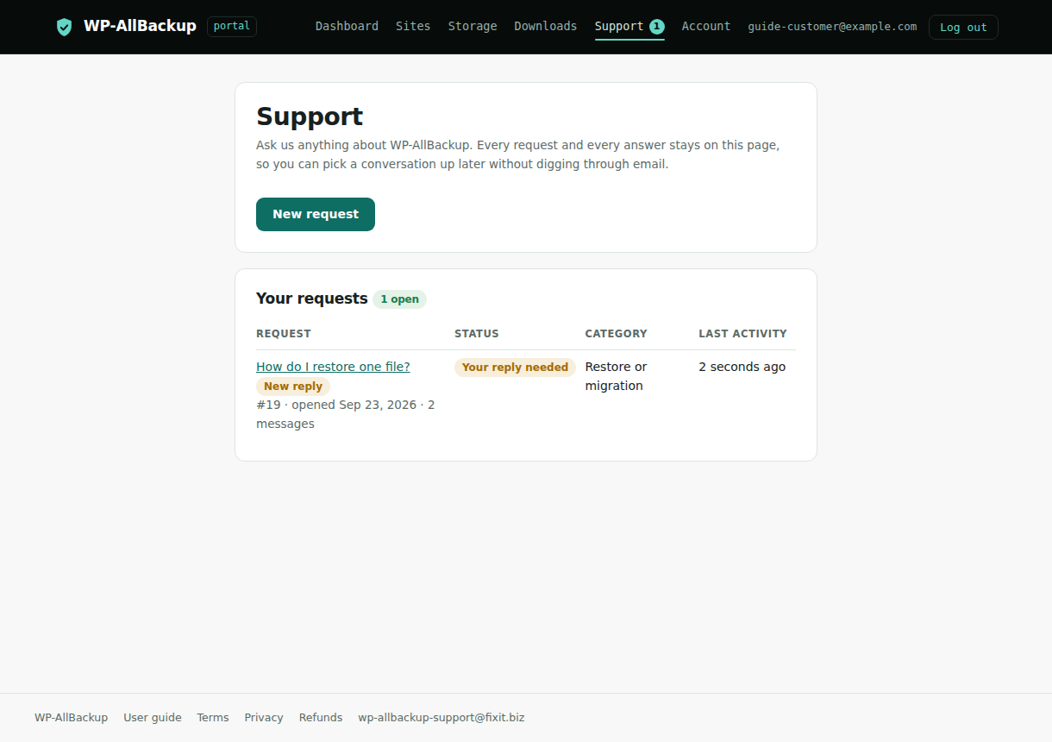Open the User guide footer link
The image size is (1052, 742).
(153, 718)
